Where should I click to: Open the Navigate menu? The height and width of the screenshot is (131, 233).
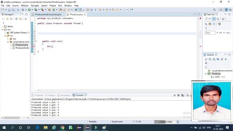tap(35, 6)
